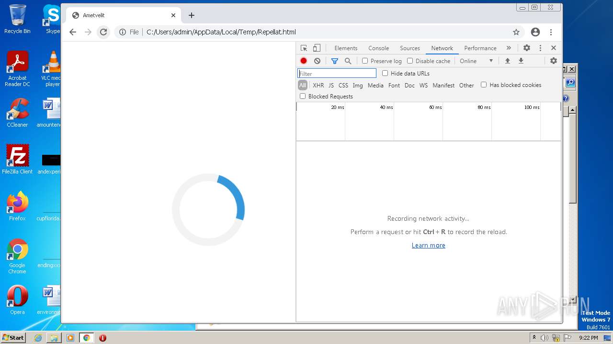Check Has blocked cookies option
613x344 pixels.
484,85
